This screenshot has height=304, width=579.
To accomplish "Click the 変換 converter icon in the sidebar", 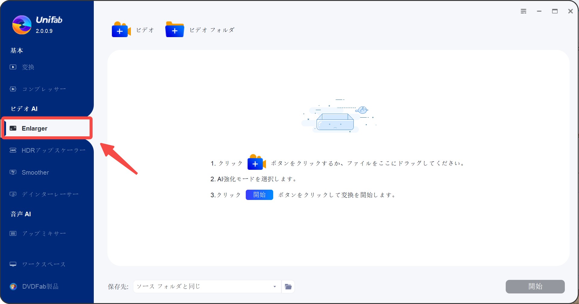I will [x=13, y=67].
